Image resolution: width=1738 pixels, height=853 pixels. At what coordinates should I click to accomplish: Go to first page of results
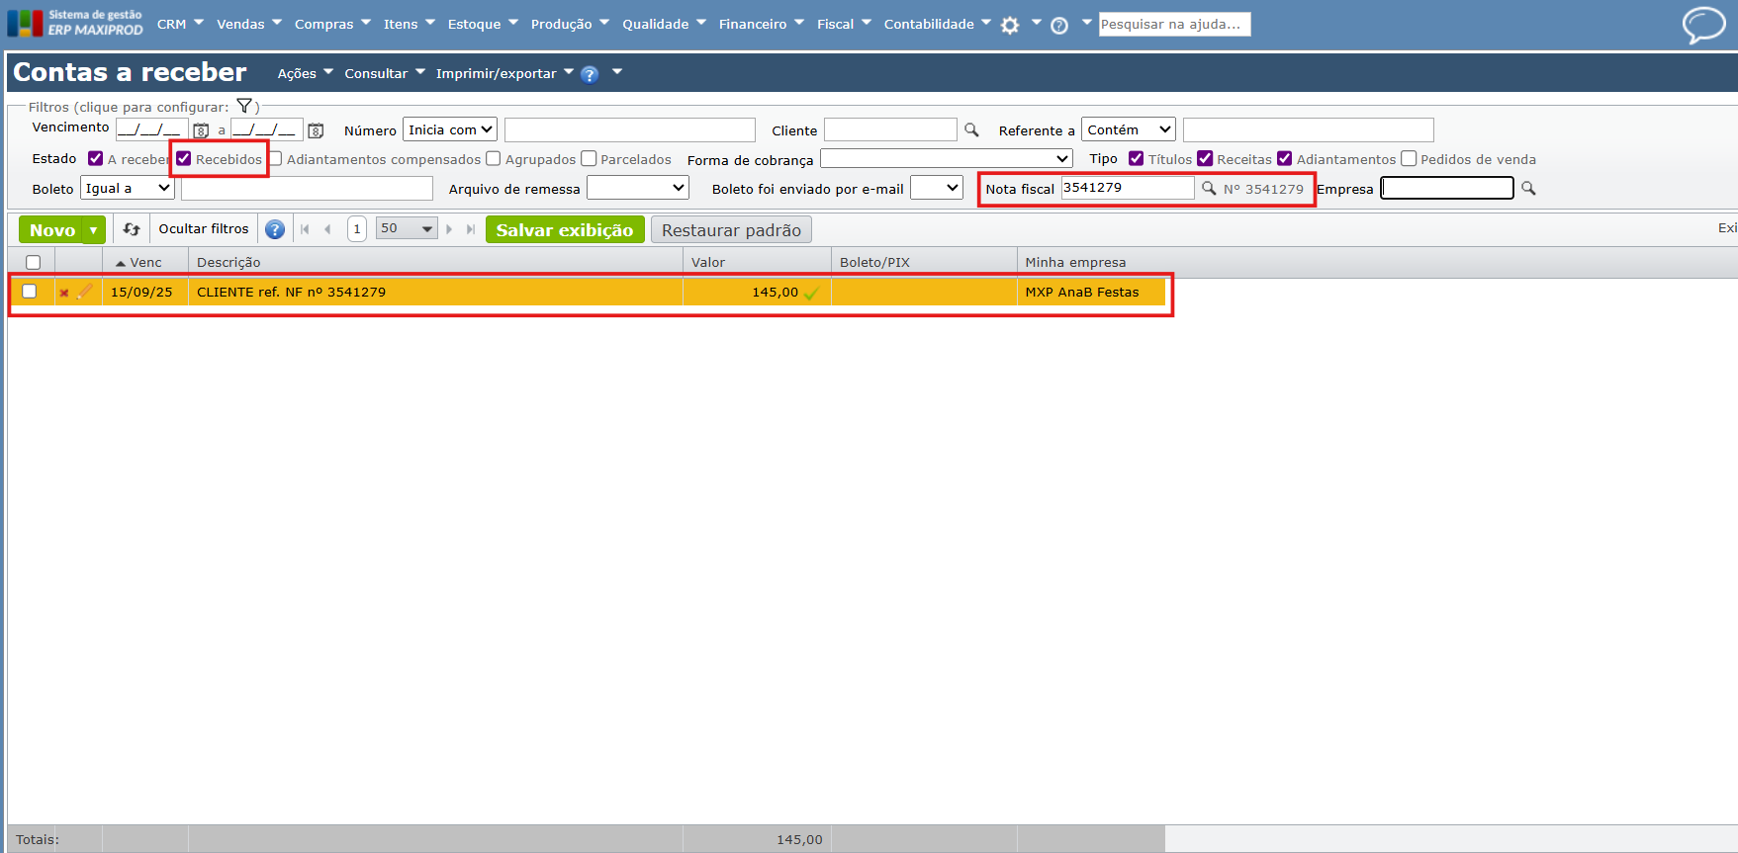(x=305, y=229)
